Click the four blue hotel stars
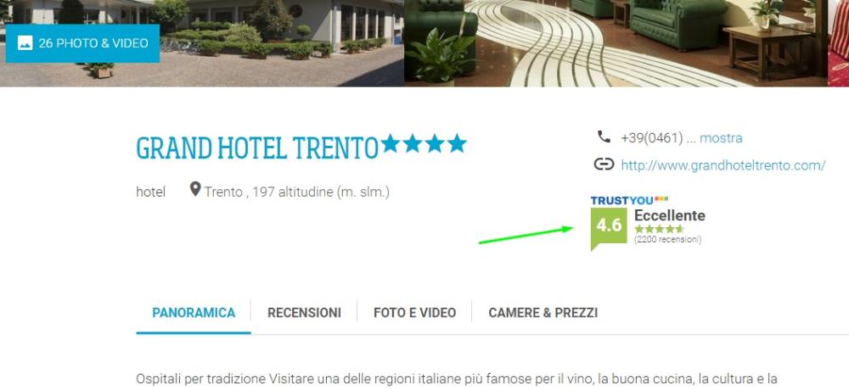 coord(424,144)
